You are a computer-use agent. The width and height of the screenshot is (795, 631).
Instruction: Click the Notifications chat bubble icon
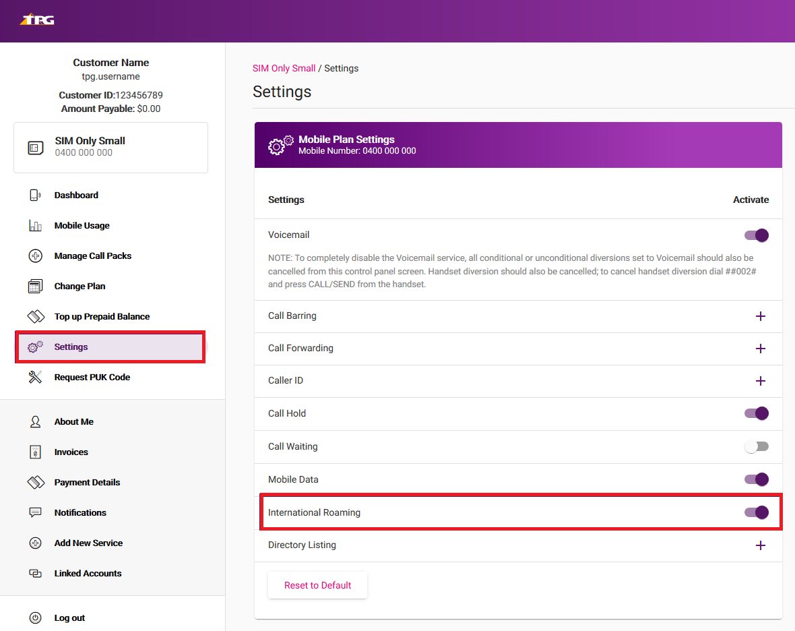[36, 512]
